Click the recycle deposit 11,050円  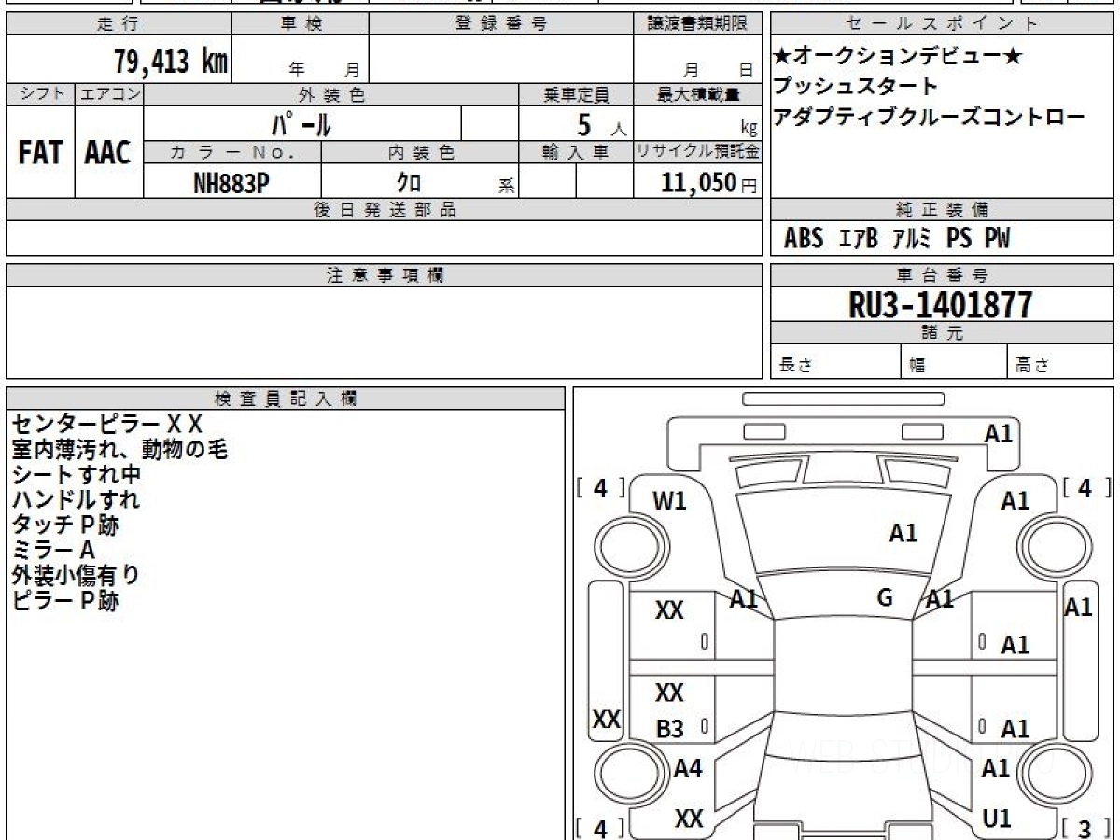[709, 182]
